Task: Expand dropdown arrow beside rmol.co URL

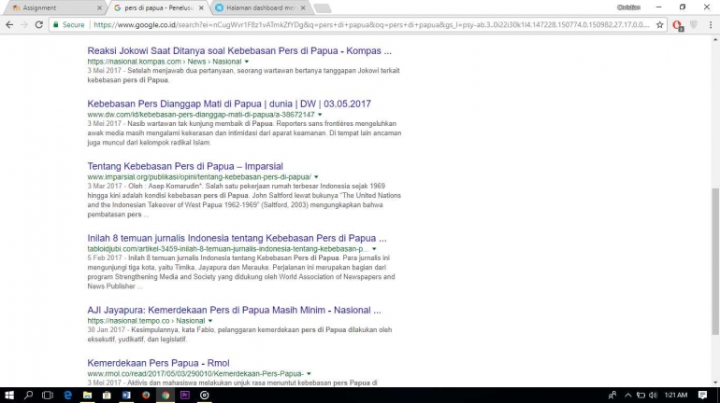Action: tap(309, 374)
